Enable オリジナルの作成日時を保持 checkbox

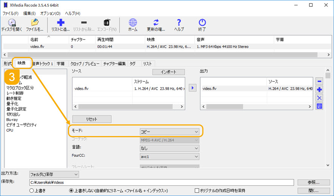[197, 190]
